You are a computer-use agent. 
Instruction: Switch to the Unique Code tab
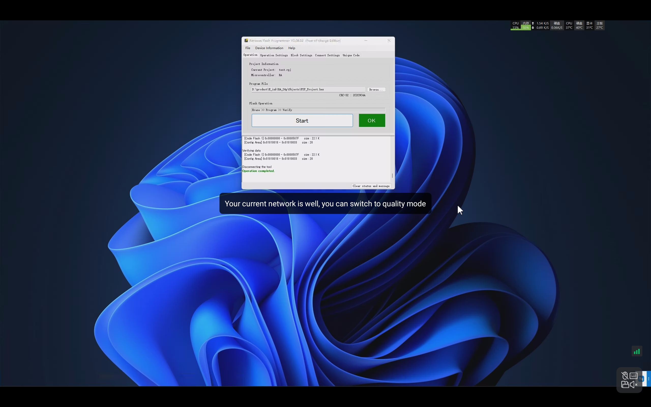pos(351,55)
